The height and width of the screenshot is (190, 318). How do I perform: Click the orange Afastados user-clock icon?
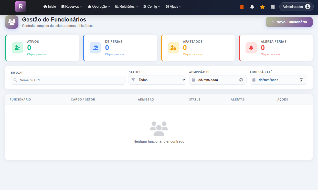tap(173, 48)
